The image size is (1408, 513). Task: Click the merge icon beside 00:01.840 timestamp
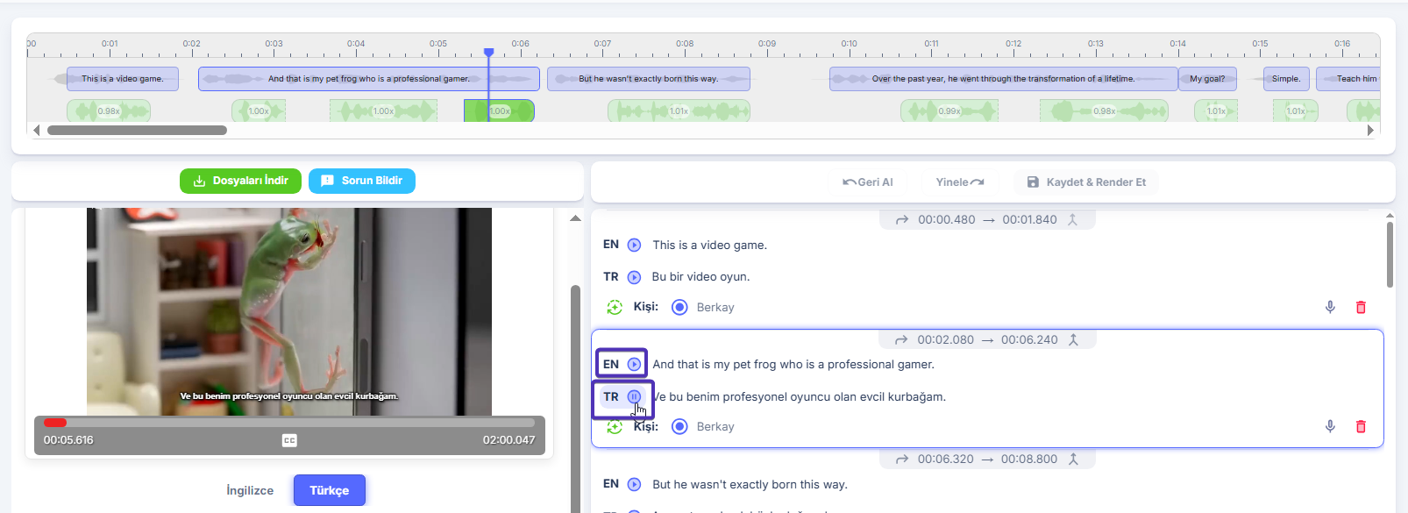coord(1072,220)
